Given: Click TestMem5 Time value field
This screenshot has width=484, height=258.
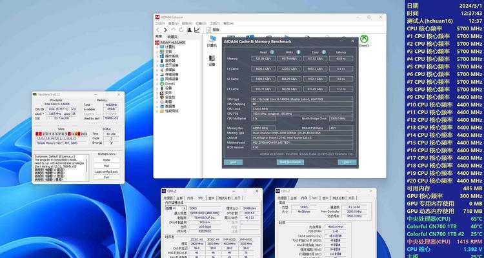Looking at the screenshot, I should (110, 134).
